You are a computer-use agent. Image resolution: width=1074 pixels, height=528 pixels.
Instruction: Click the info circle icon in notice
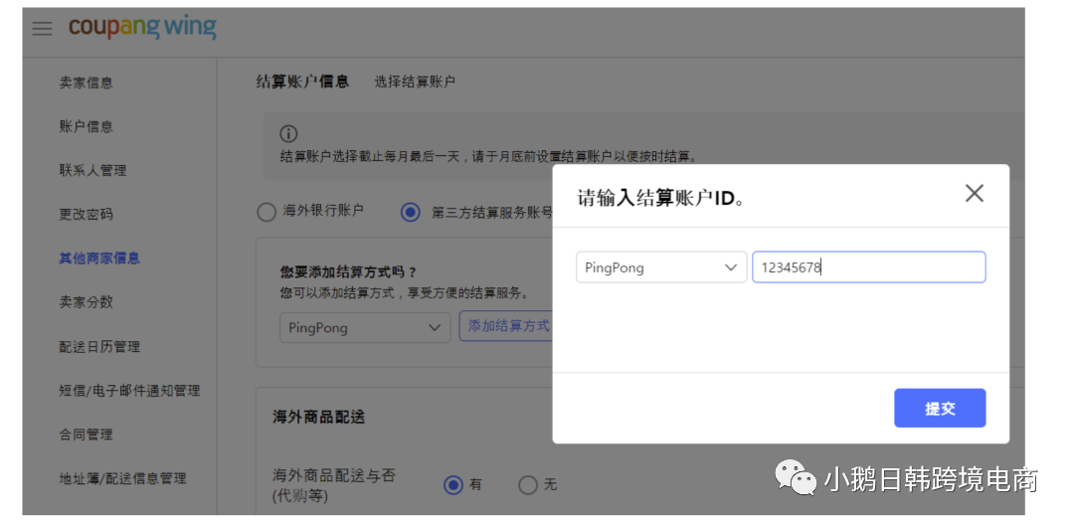(289, 133)
